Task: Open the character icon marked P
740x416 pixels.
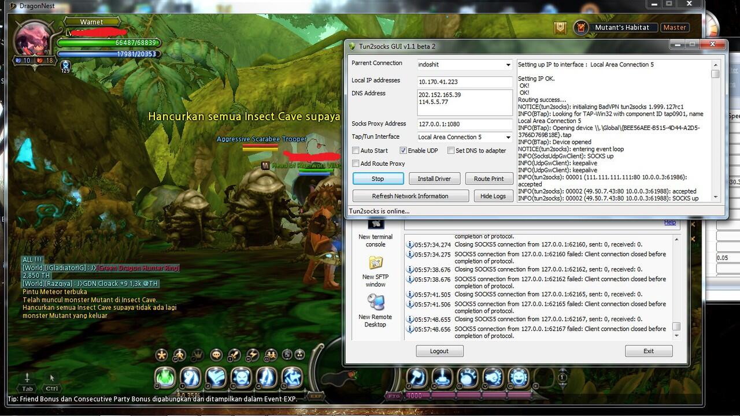Action: tap(180, 355)
